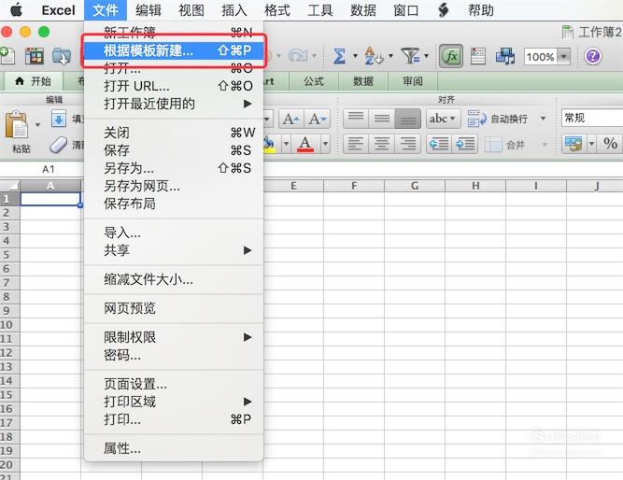
Task: Select 缩减文件大小... menu entry
Action: (174, 279)
